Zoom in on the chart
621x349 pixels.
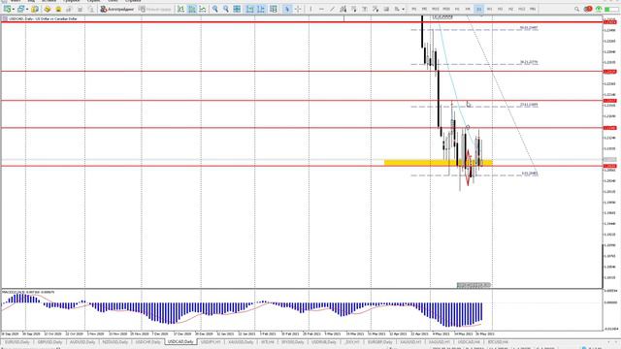click(x=215, y=9)
